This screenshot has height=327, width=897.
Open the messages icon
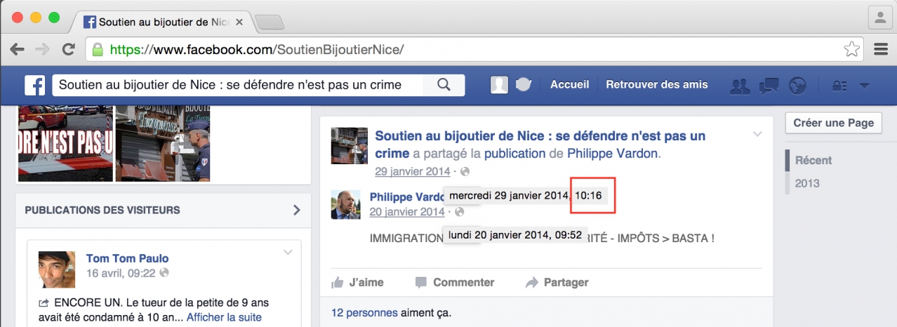click(769, 86)
